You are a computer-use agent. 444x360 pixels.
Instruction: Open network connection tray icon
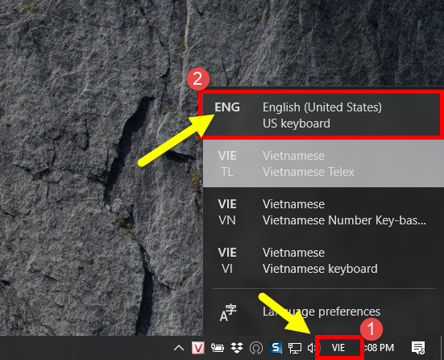point(295,348)
